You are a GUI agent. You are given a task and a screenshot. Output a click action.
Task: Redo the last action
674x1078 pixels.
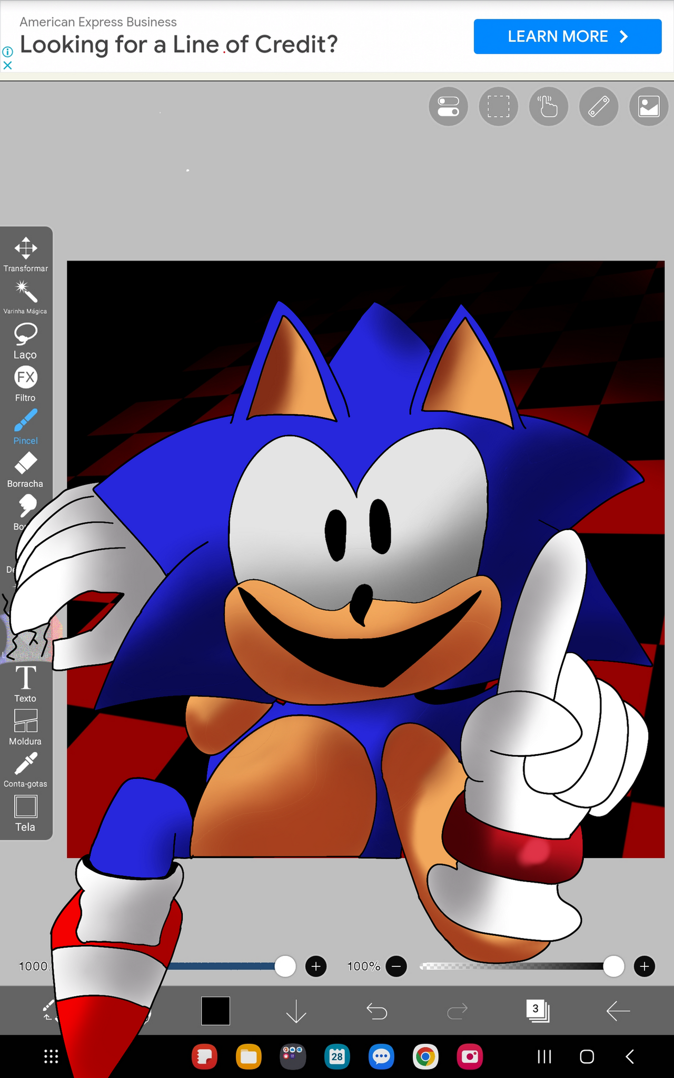click(457, 1011)
